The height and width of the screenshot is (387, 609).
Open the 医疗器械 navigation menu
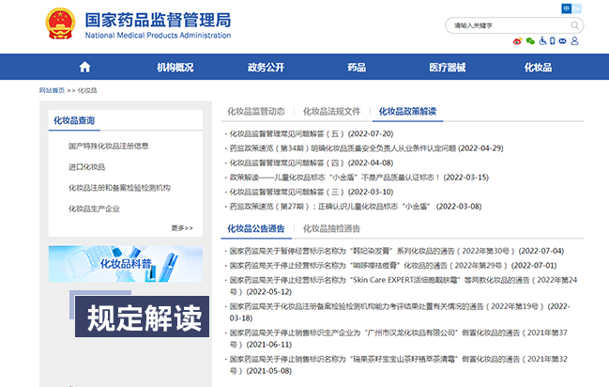click(448, 68)
